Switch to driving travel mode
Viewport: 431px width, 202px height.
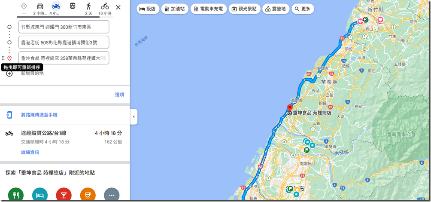point(40,6)
